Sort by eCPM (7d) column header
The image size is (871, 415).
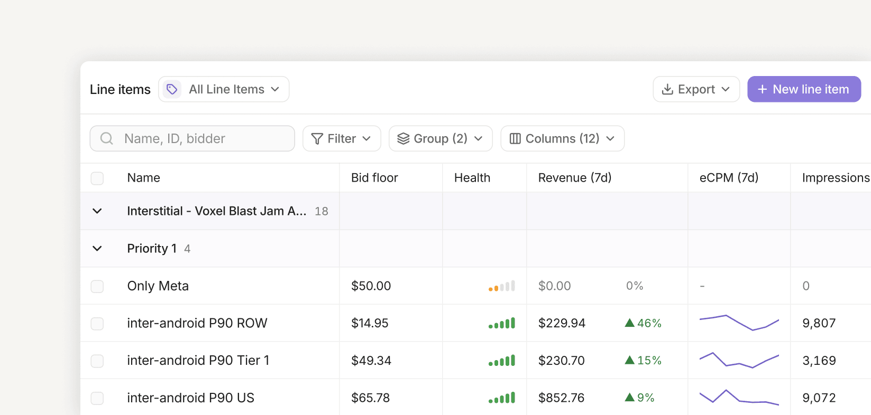click(729, 178)
